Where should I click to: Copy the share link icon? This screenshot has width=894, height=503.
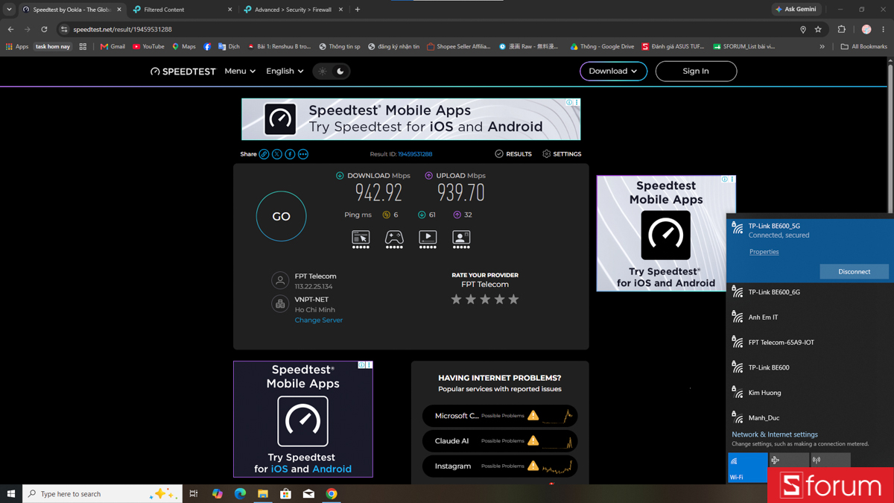pos(264,154)
